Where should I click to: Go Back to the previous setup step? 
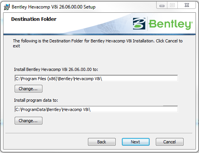coord(102,142)
